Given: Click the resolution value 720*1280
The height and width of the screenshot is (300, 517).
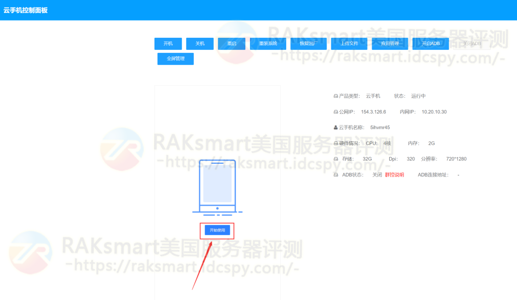Looking at the screenshot, I should pos(456,159).
